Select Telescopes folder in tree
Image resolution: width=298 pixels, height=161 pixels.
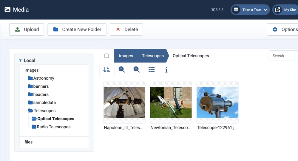coord(45,111)
